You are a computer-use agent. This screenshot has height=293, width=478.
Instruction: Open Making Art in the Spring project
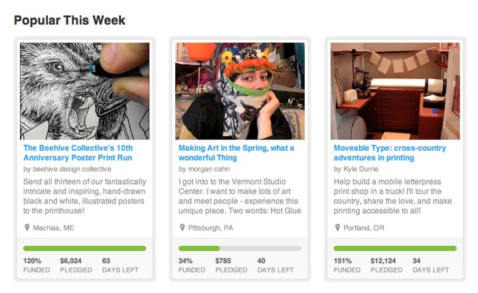click(x=236, y=153)
